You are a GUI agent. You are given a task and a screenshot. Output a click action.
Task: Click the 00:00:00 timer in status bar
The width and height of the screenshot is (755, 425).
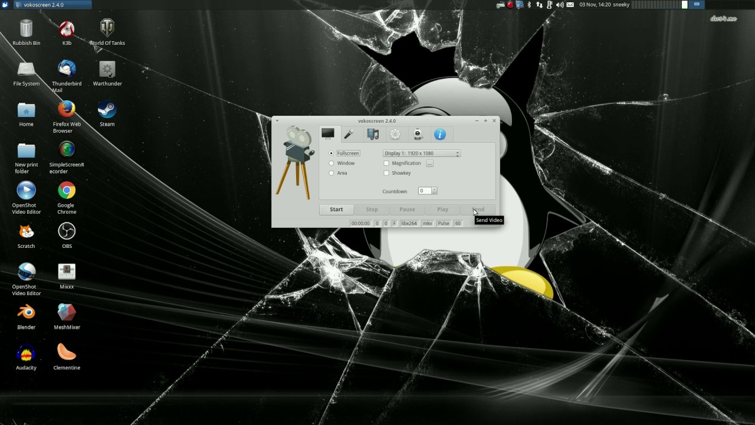360,223
